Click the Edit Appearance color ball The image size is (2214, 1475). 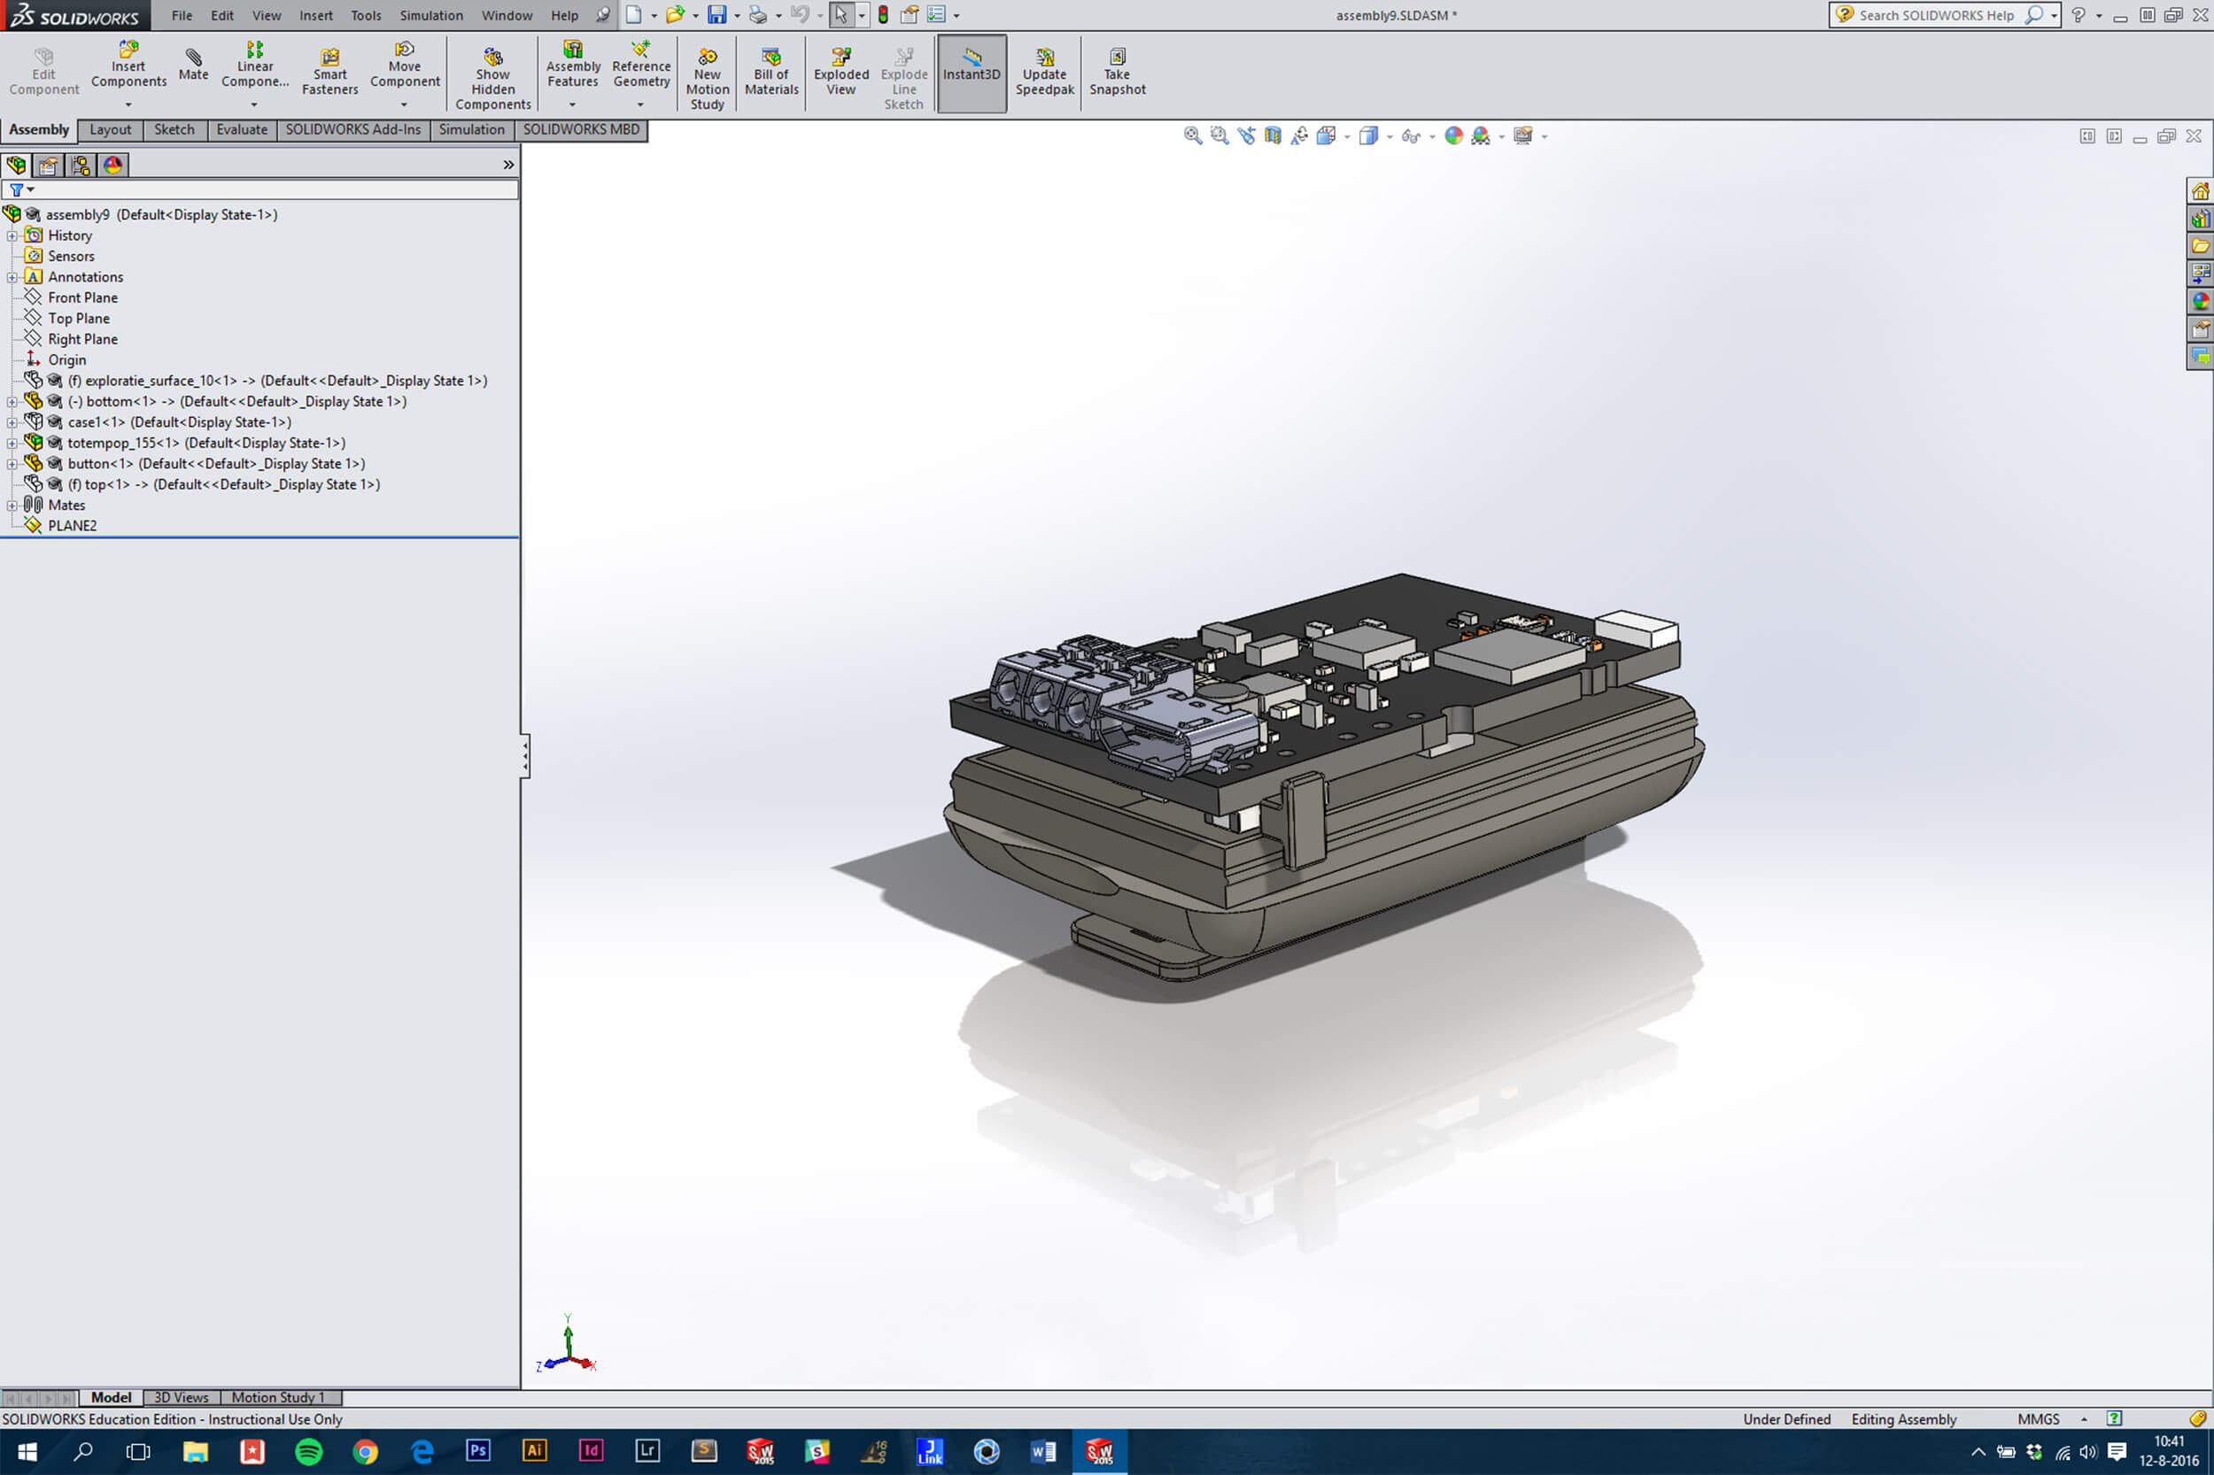click(x=1454, y=136)
